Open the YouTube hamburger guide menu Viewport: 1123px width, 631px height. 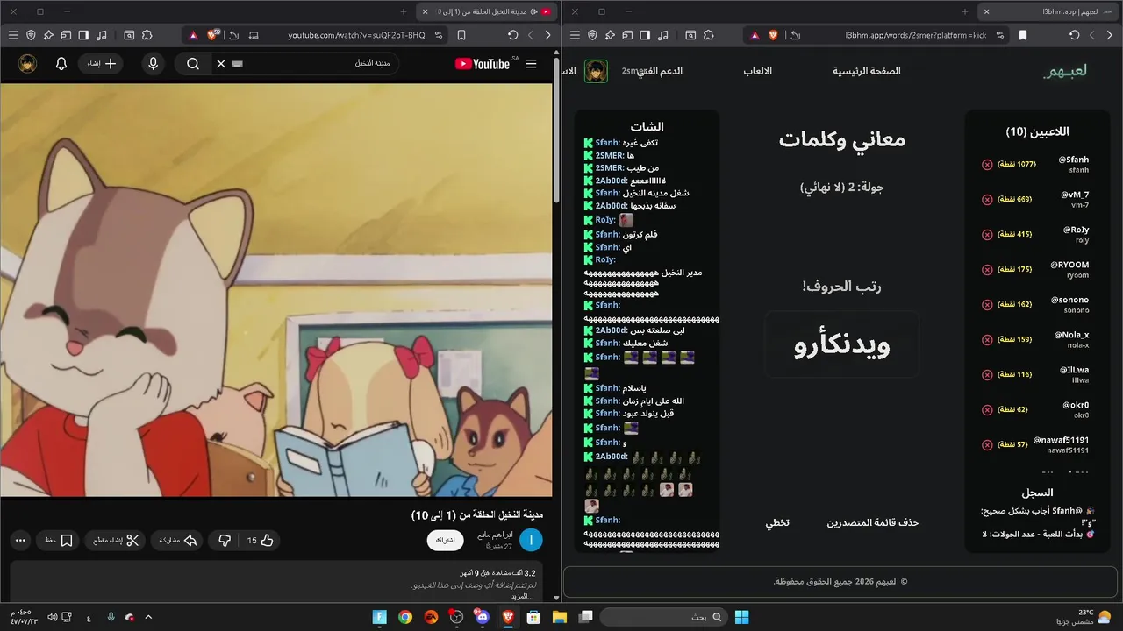(531, 64)
